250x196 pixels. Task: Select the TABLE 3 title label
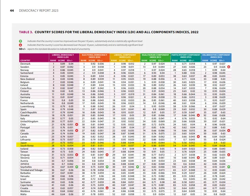(x=26, y=32)
